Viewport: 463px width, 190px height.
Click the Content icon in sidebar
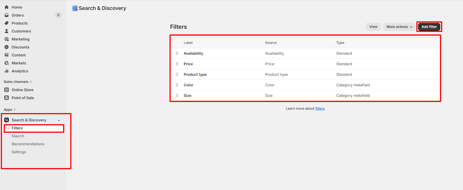coord(7,55)
